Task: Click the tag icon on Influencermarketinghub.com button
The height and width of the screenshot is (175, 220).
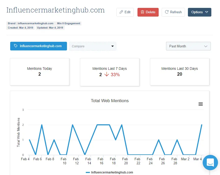Action: point(16,46)
